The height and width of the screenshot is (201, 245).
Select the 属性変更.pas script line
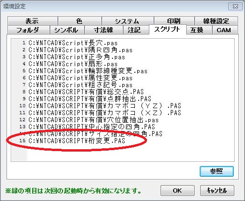80,78
